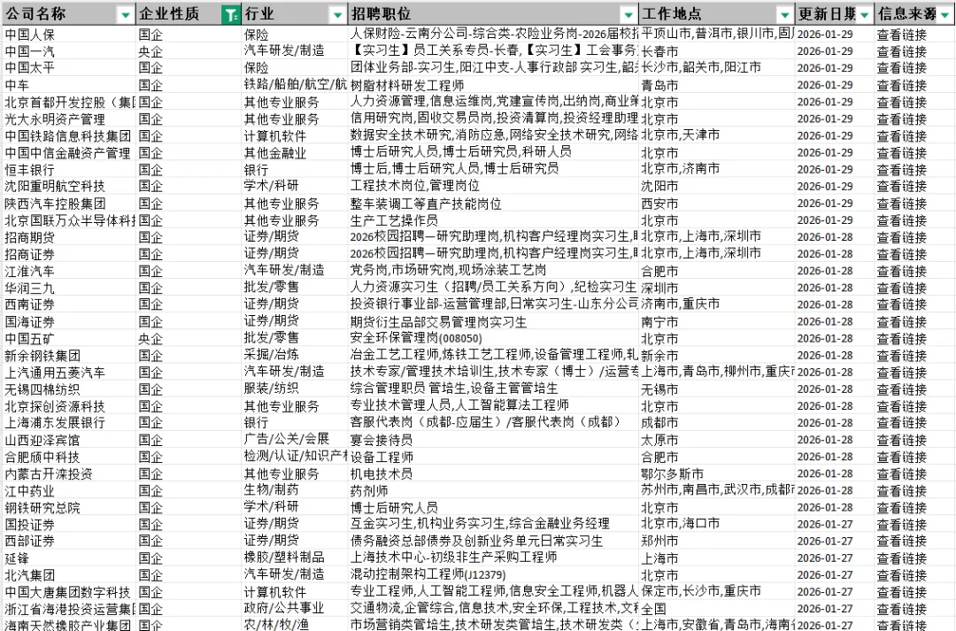Open the 招聘职位 column filter dropdown
956x631 pixels.
628,15
